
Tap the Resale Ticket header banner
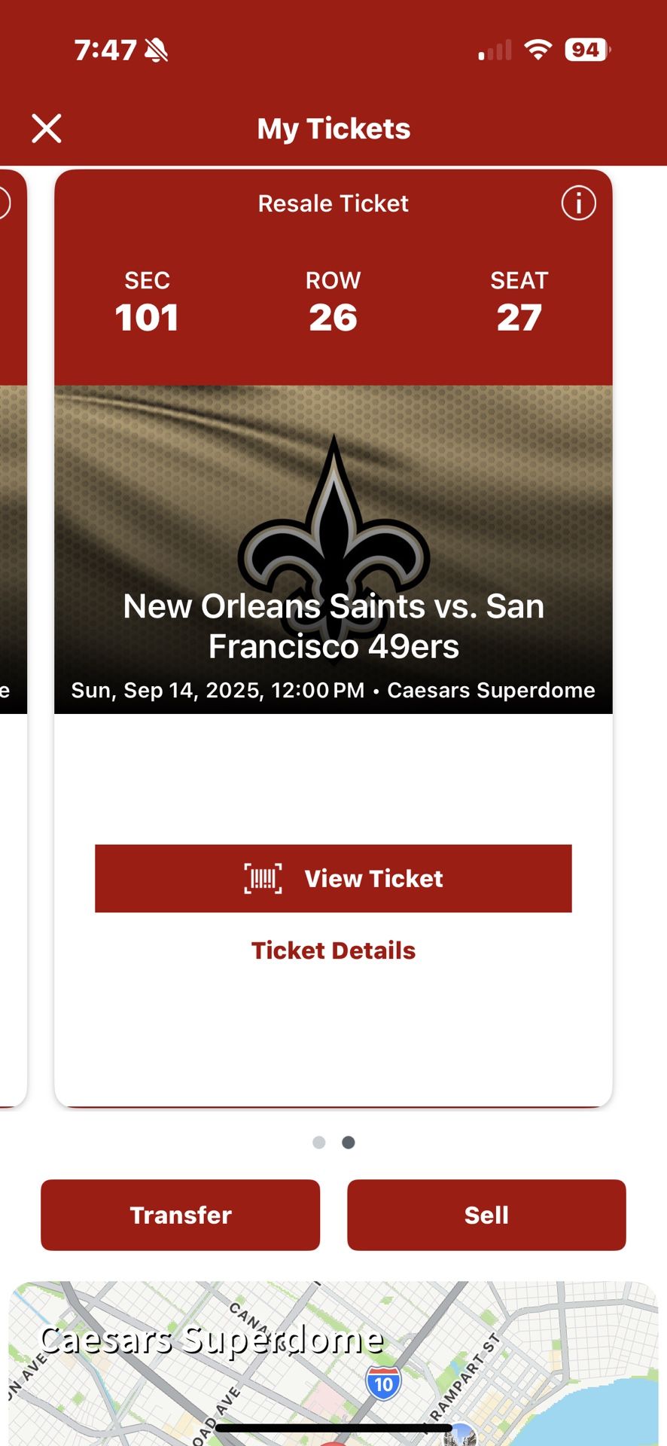[333, 203]
